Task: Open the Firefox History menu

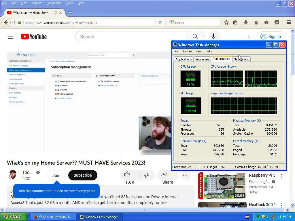Action: pyautogui.click(x=37, y=3)
